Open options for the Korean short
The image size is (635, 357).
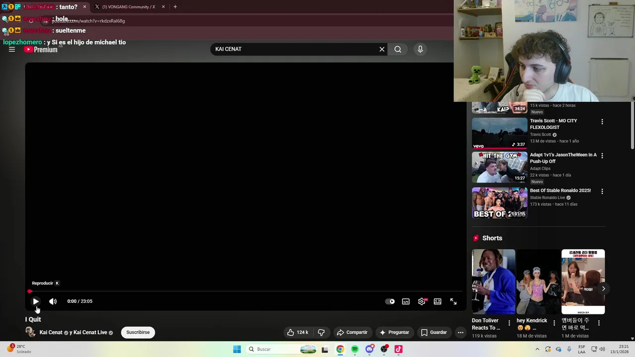(599, 323)
